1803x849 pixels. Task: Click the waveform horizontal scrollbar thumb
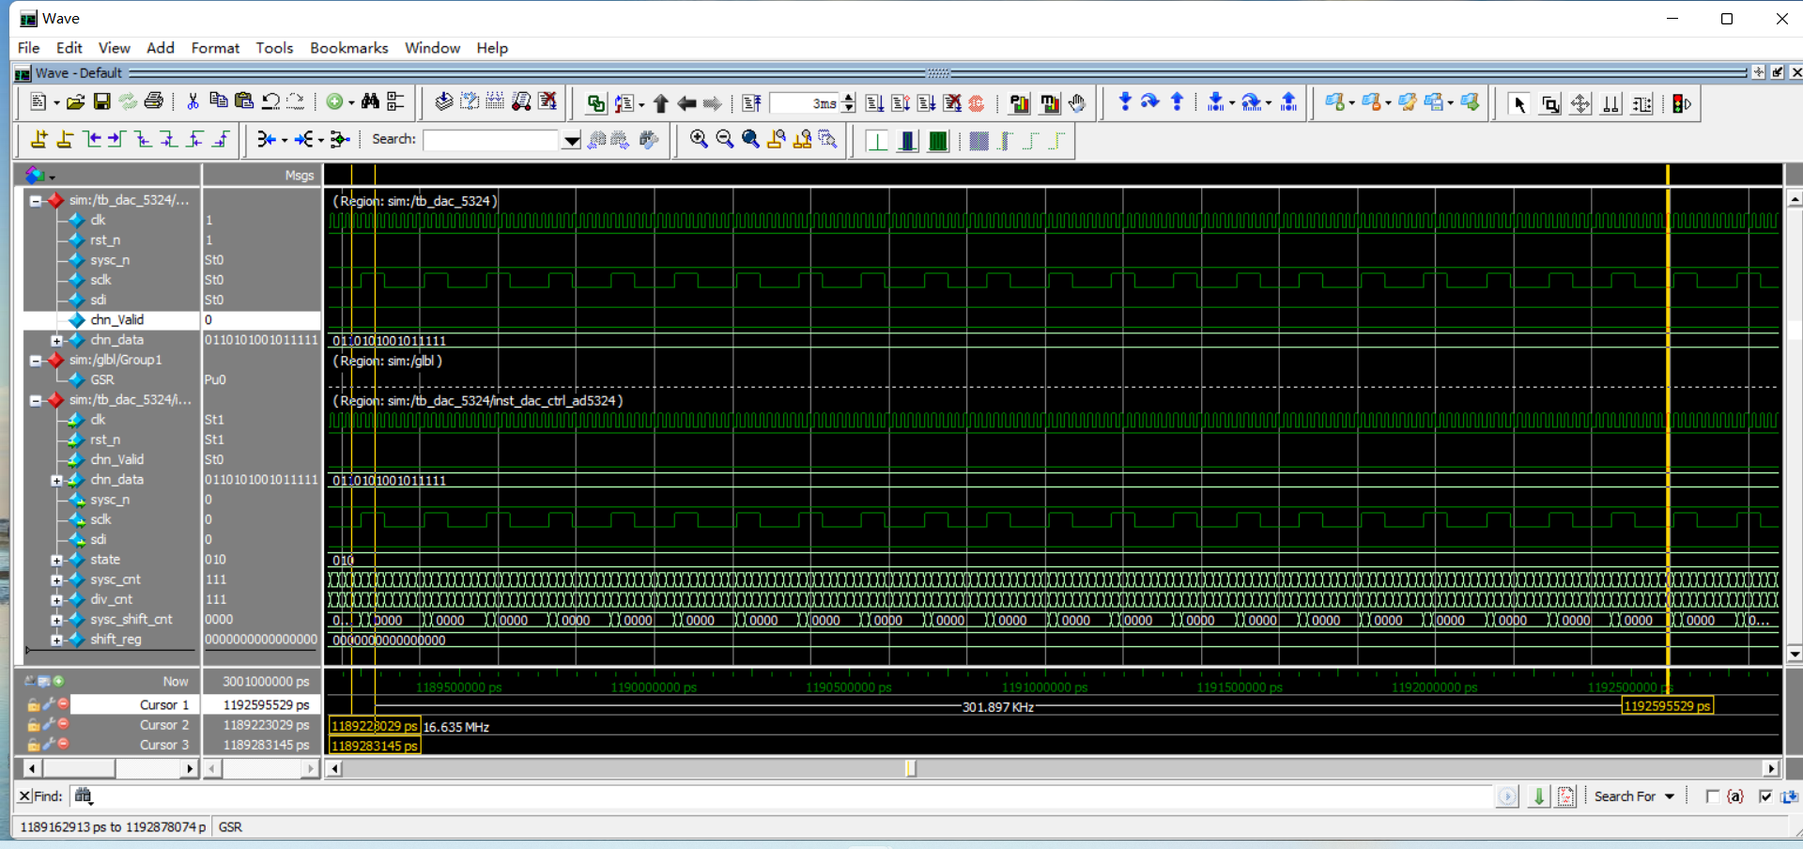(910, 768)
